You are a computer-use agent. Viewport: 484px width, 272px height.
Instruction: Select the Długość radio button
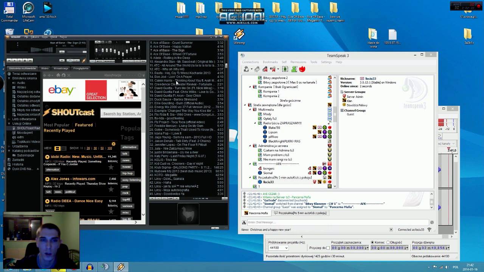click(x=388, y=242)
